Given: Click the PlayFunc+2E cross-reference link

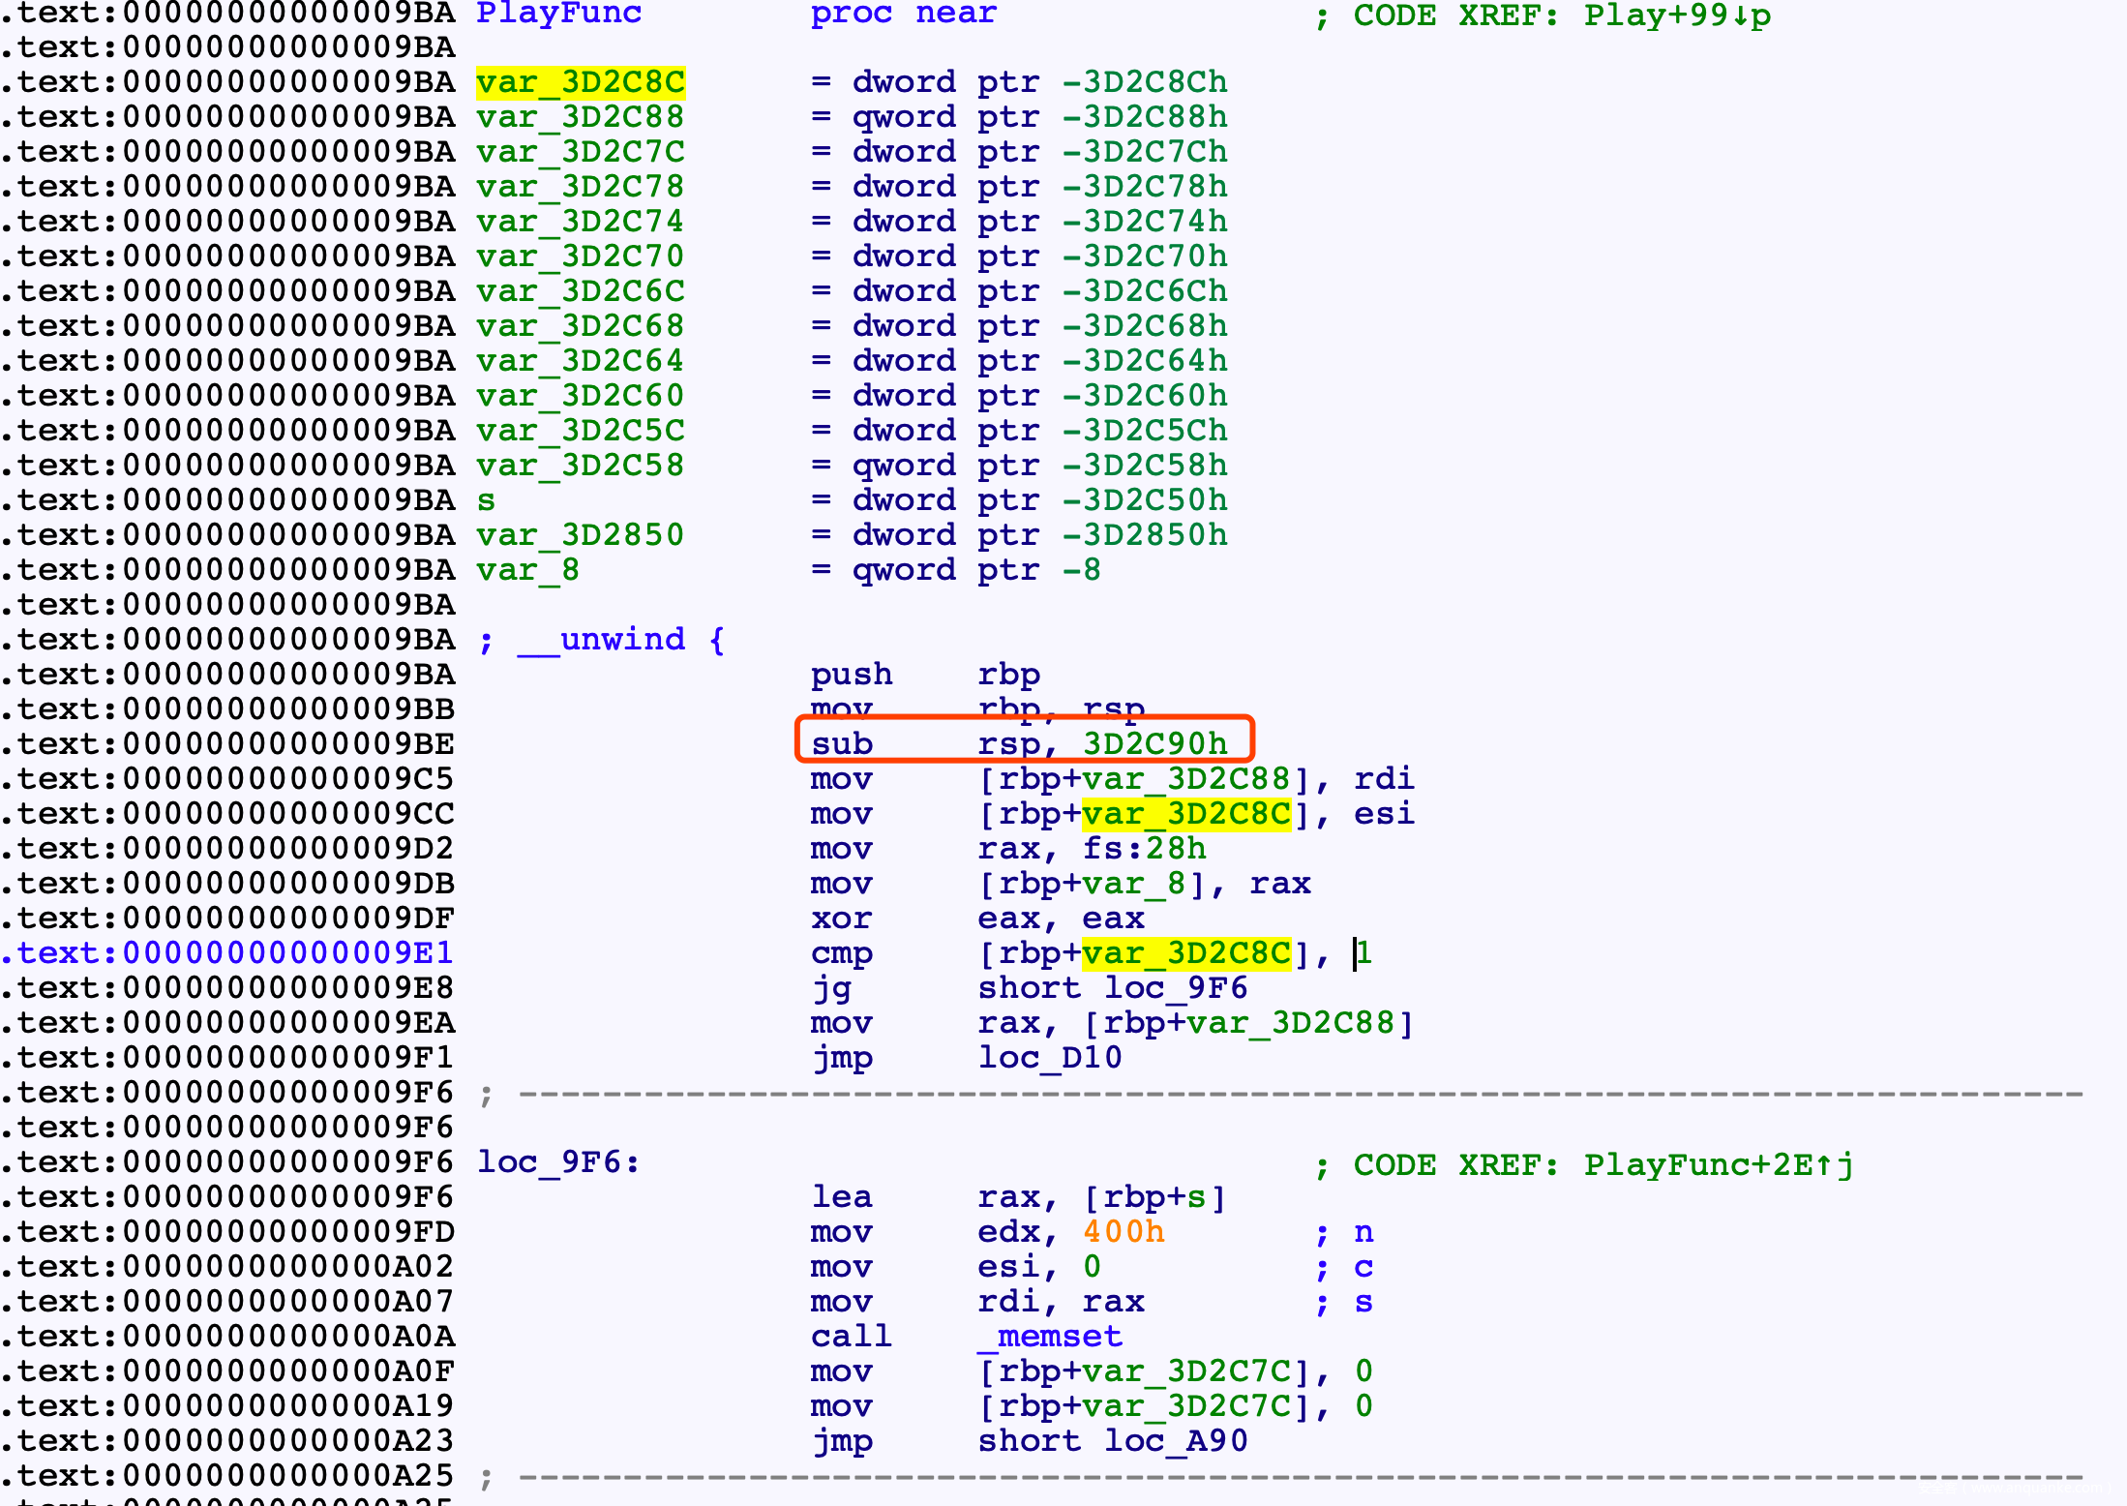Looking at the screenshot, I should 1717,1164.
